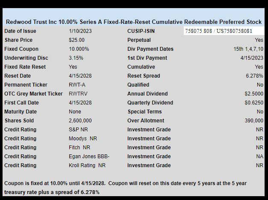The width and height of the screenshot is (268, 200).
Task: Click the Reset Date value 4/15/2028
Action: (x=80, y=76)
